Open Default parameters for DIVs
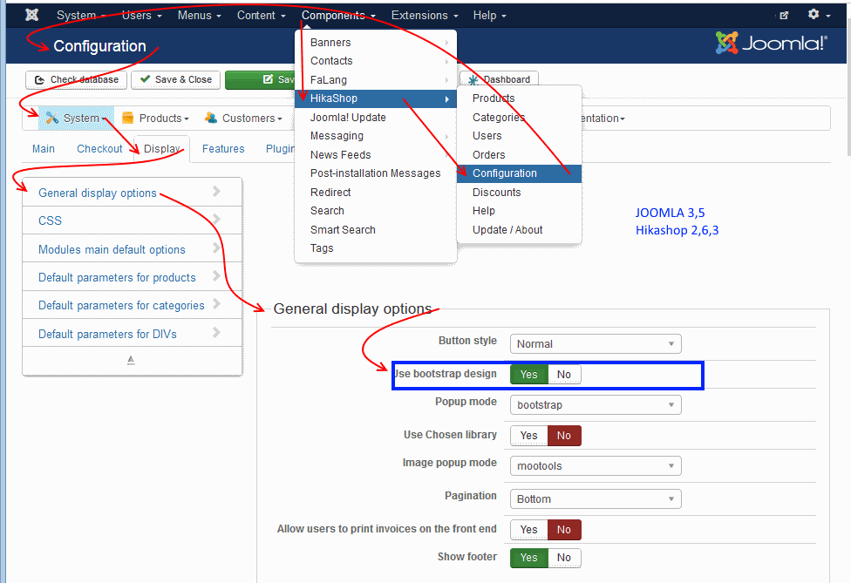This screenshot has height=583, width=851. 132,334
